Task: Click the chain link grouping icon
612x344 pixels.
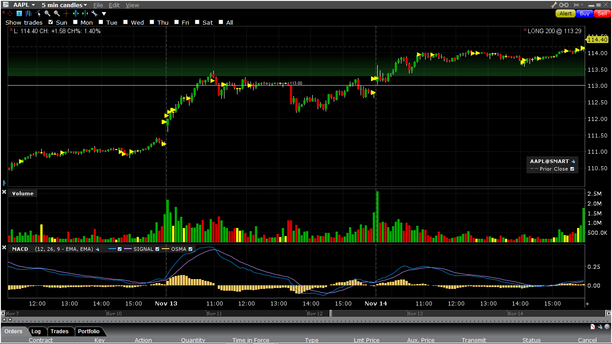Action: coord(563,5)
